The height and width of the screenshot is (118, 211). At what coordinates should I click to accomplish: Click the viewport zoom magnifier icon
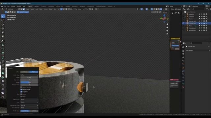click(167, 24)
